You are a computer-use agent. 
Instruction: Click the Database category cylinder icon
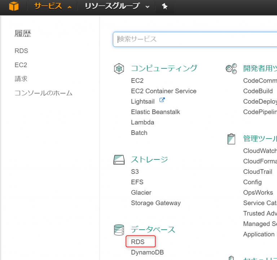tap(119, 230)
